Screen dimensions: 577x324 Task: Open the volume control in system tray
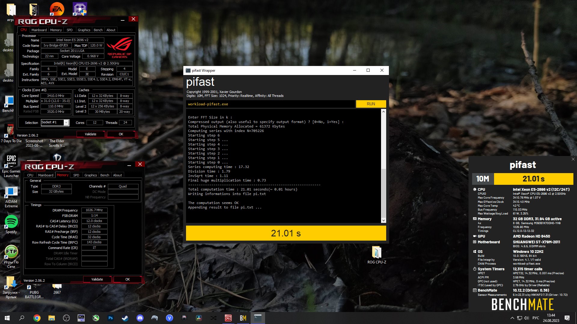pyautogui.click(x=527, y=318)
